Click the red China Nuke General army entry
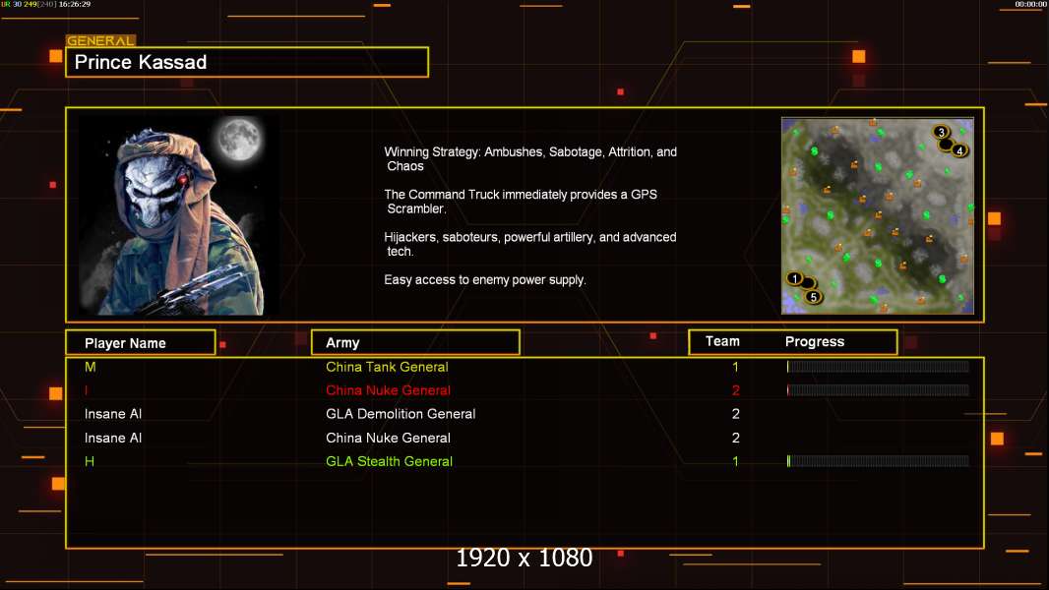Image resolution: width=1049 pixels, height=590 pixels. tap(388, 390)
